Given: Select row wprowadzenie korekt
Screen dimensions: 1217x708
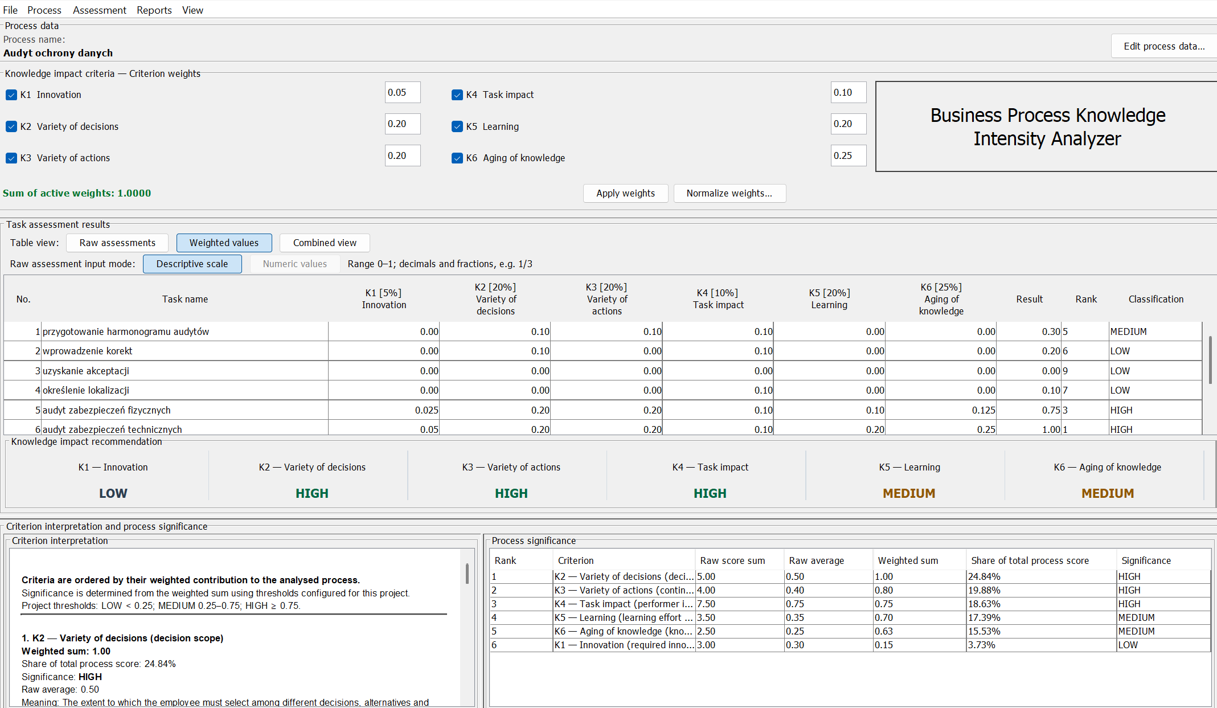Looking at the screenshot, I should (603, 351).
